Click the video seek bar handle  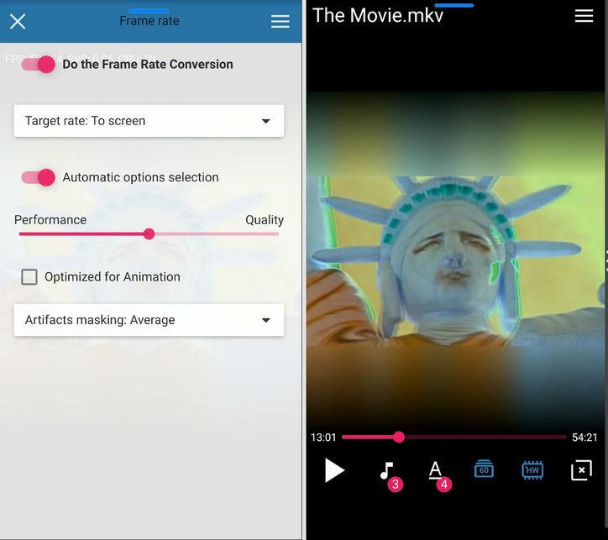[399, 438]
